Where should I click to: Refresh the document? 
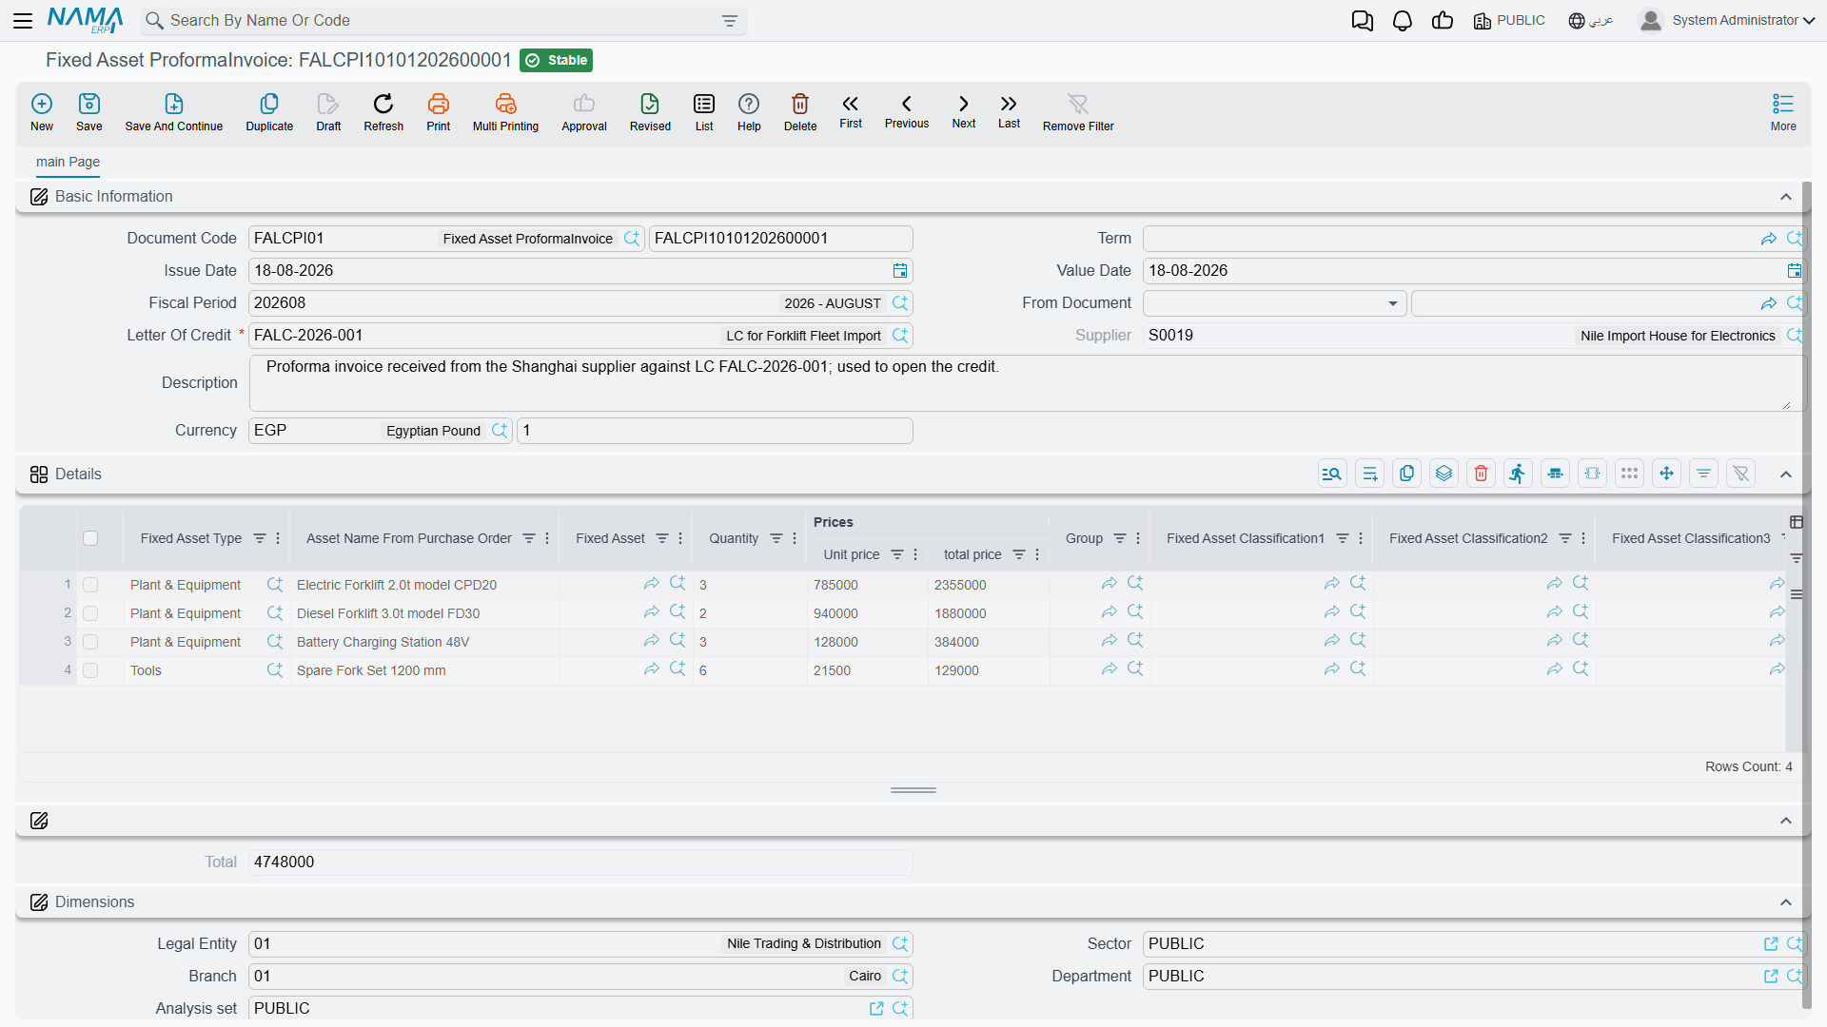pos(383,112)
